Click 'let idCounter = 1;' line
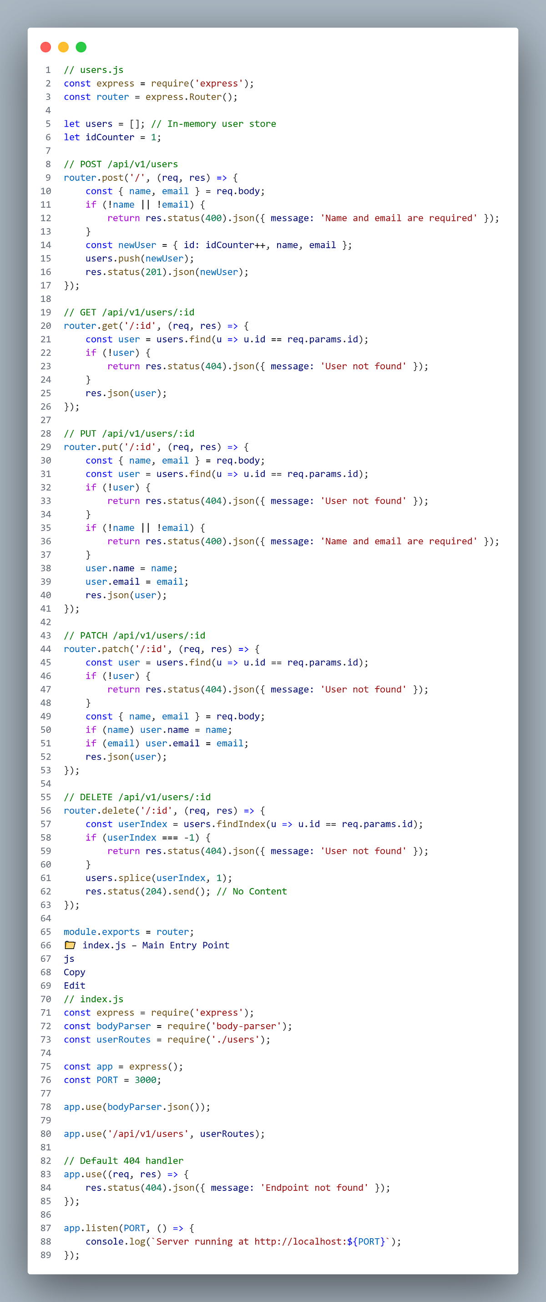Image resolution: width=546 pixels, height=1302 pixels. click(x=112, y=137)
